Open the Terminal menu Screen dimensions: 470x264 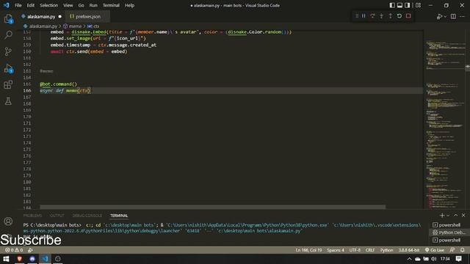pyautogui.click(x=111, y=5)
